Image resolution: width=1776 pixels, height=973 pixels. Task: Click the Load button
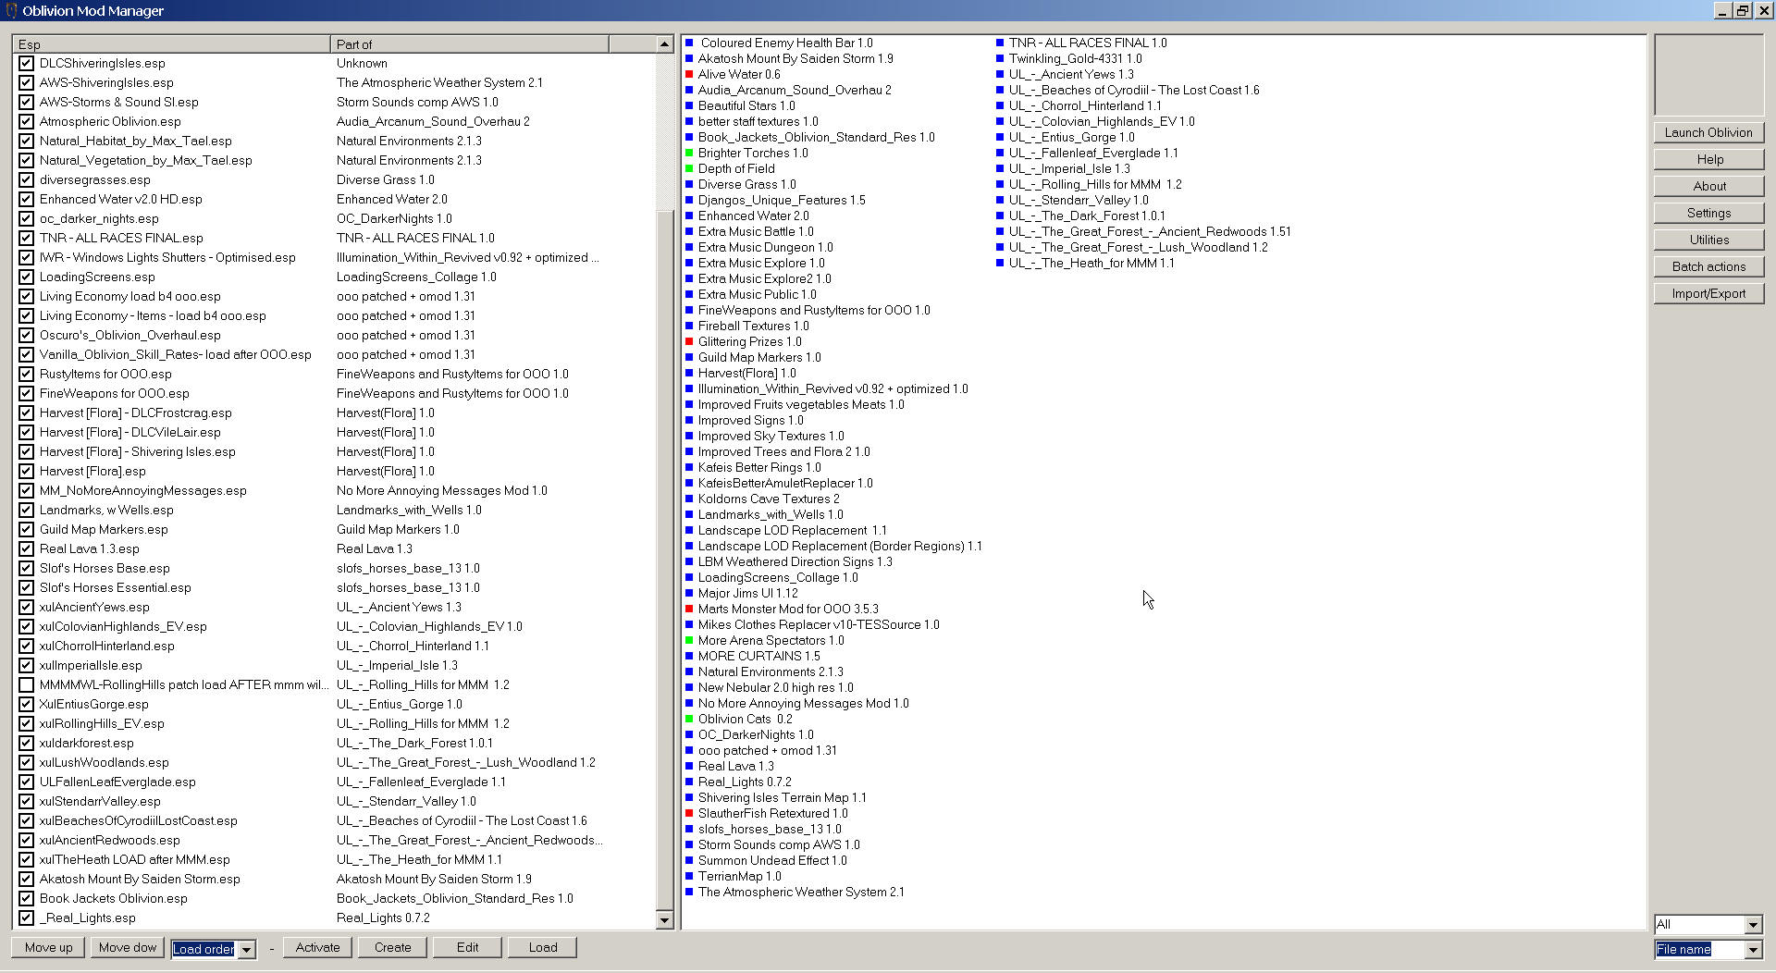[x=542, y=947]
